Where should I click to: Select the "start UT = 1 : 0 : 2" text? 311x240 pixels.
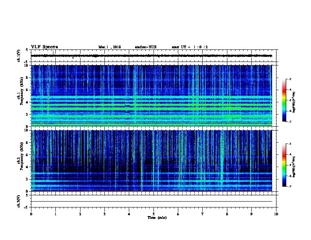point(190,47)
